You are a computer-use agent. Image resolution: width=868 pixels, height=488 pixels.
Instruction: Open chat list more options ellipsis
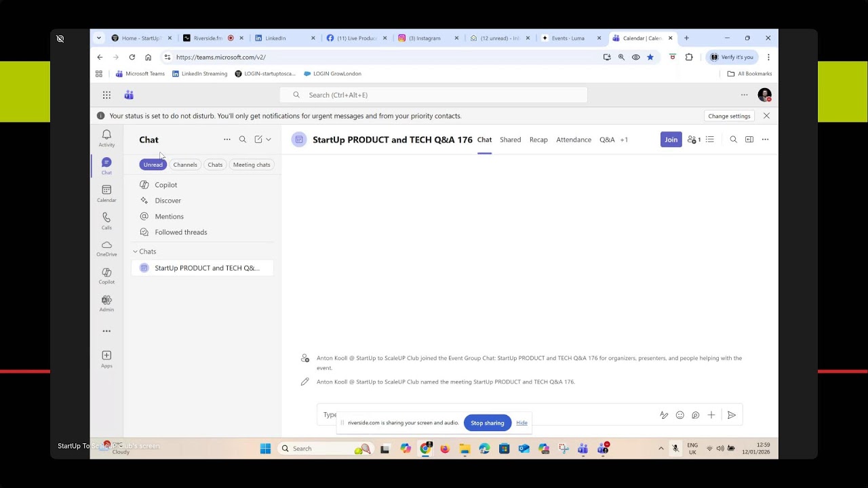click(227, 140)
